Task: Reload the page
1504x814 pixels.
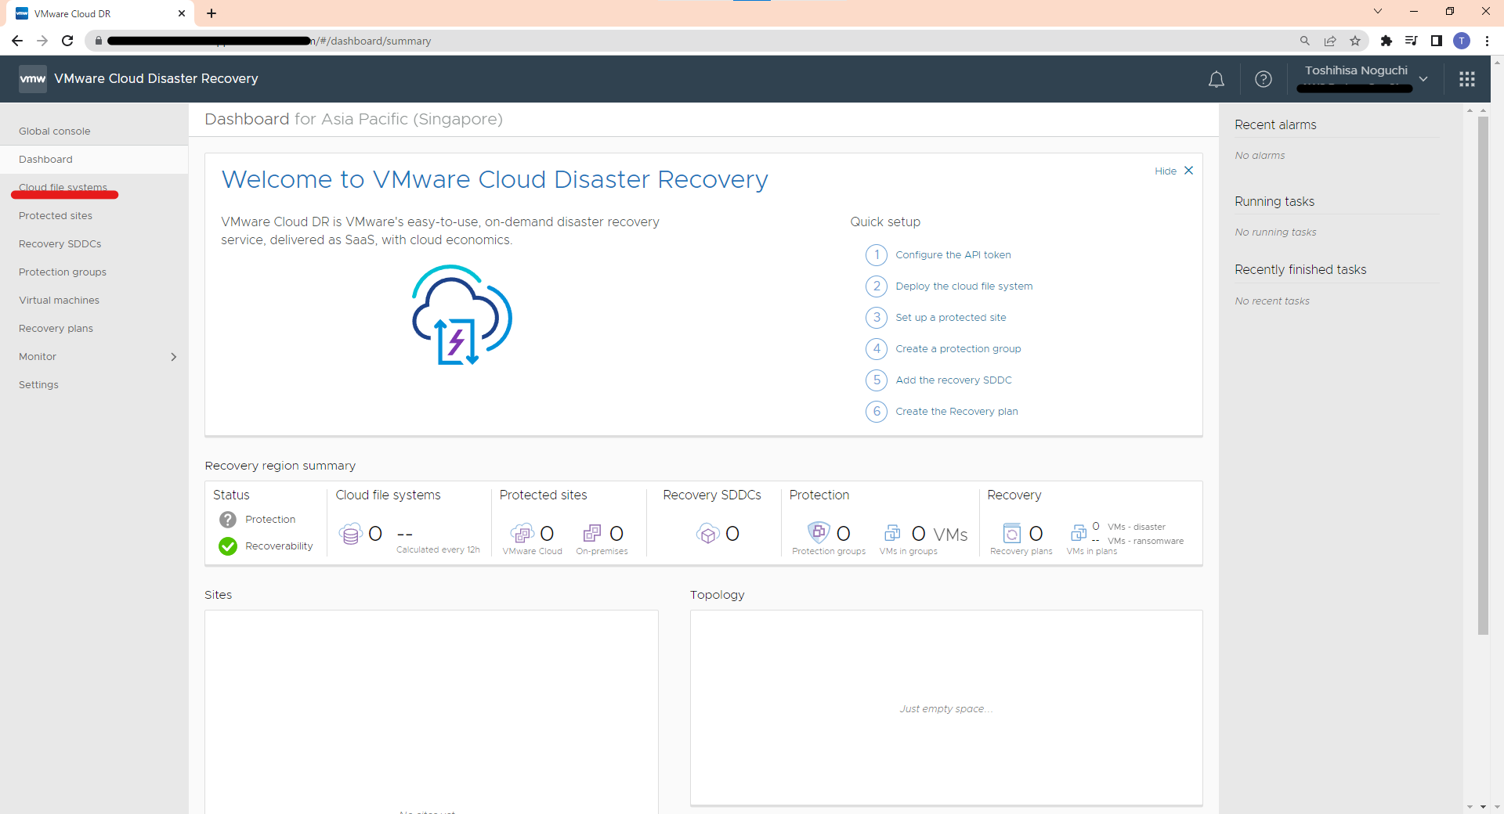Action: (x=67, y=41)
